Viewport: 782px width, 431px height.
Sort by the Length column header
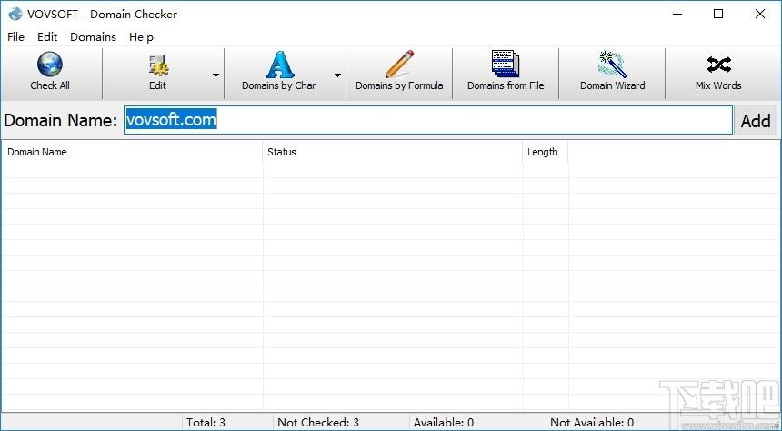[x=545, y=152]
